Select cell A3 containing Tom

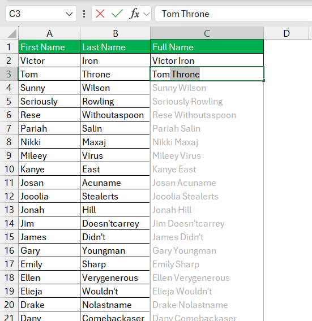tap(49, 74)
